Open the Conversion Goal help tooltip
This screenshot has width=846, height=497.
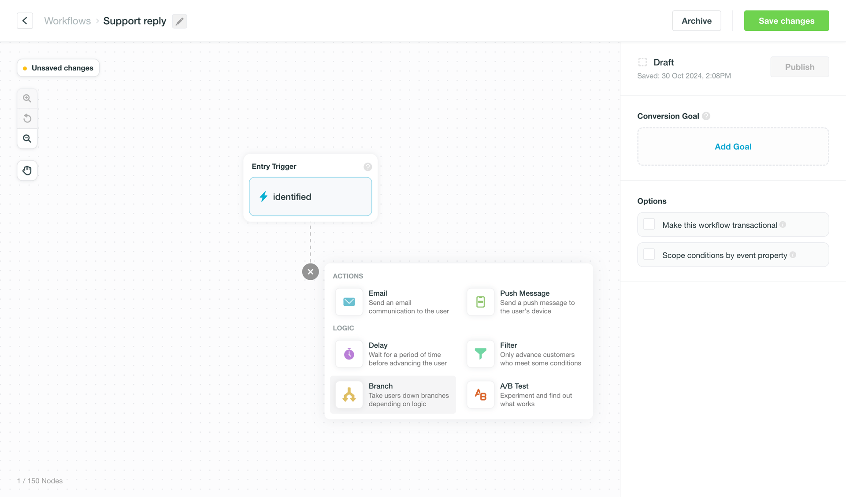pos(706,116)
